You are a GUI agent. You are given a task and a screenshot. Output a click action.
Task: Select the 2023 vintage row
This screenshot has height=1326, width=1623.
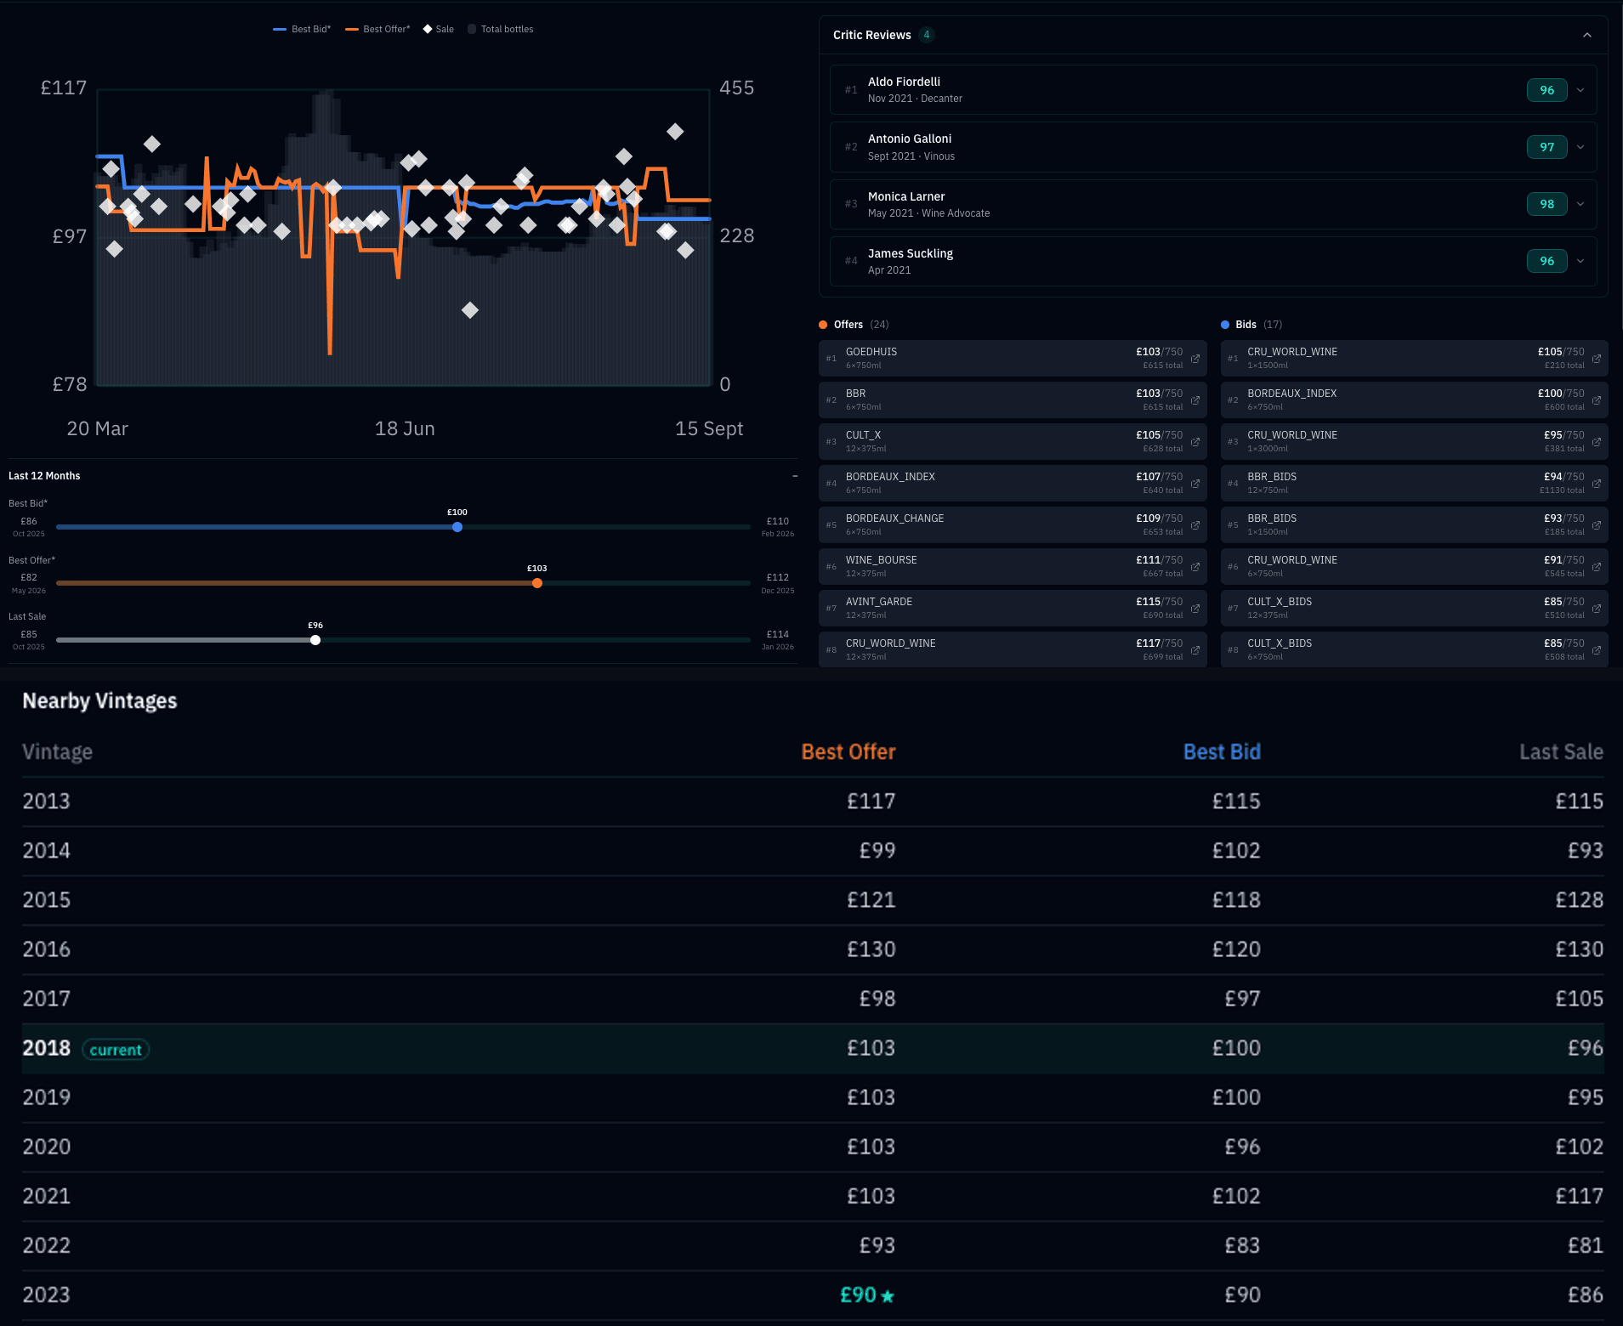pyautogui.click(x=813, y=1295)
